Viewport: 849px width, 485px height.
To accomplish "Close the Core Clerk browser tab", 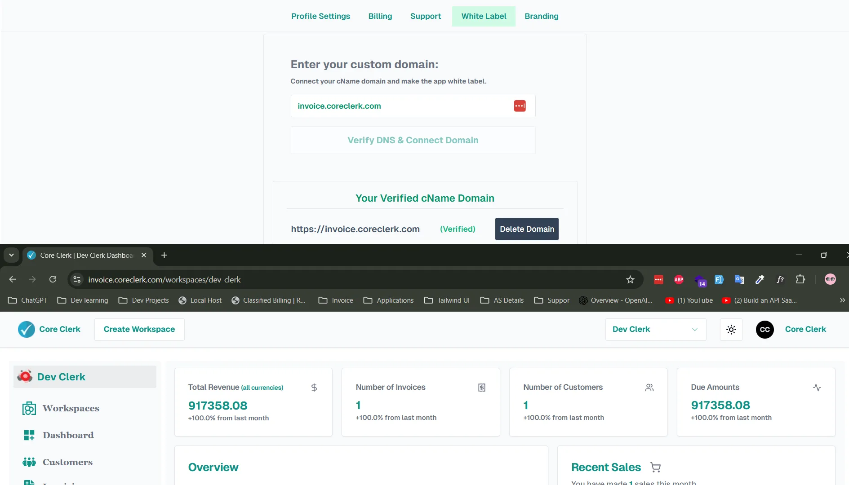I will point(144,255).
